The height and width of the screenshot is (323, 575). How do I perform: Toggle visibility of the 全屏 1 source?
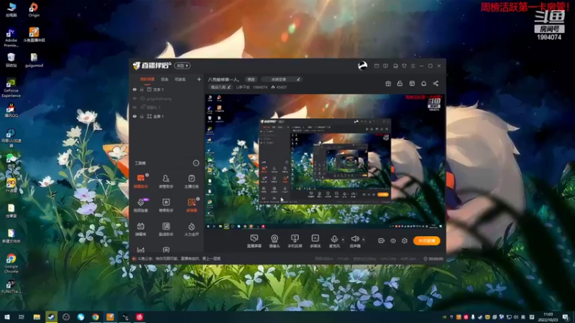[x=134, y=116]
